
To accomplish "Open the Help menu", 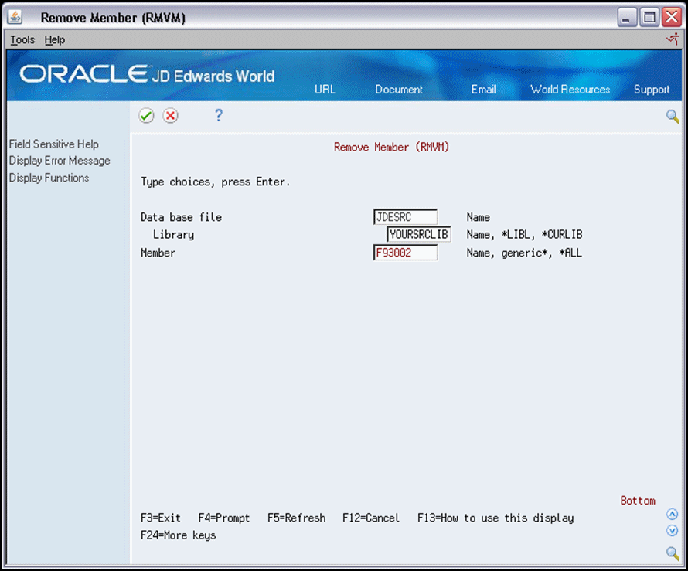I will point(55,40).
